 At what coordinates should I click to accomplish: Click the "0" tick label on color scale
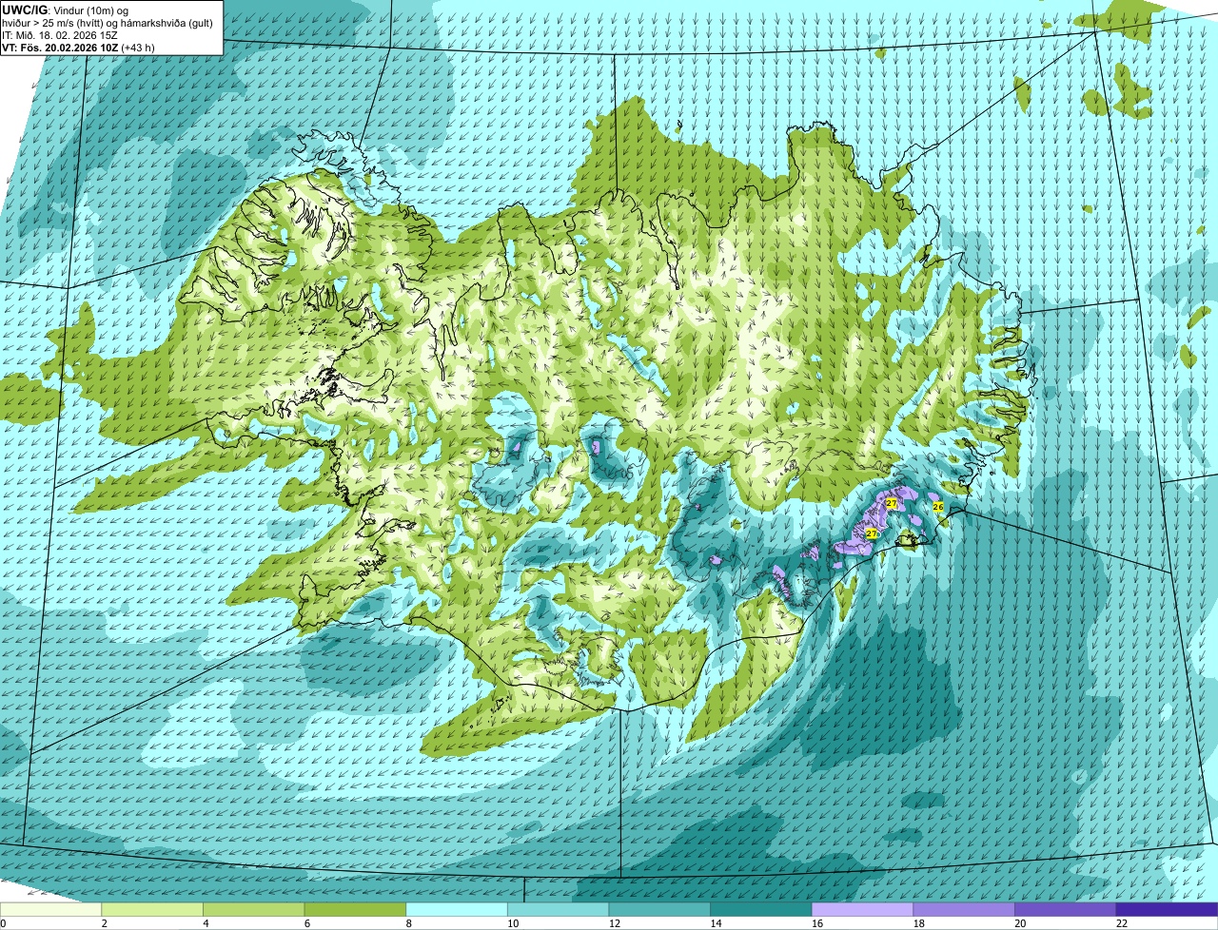[x=3, y=923]
